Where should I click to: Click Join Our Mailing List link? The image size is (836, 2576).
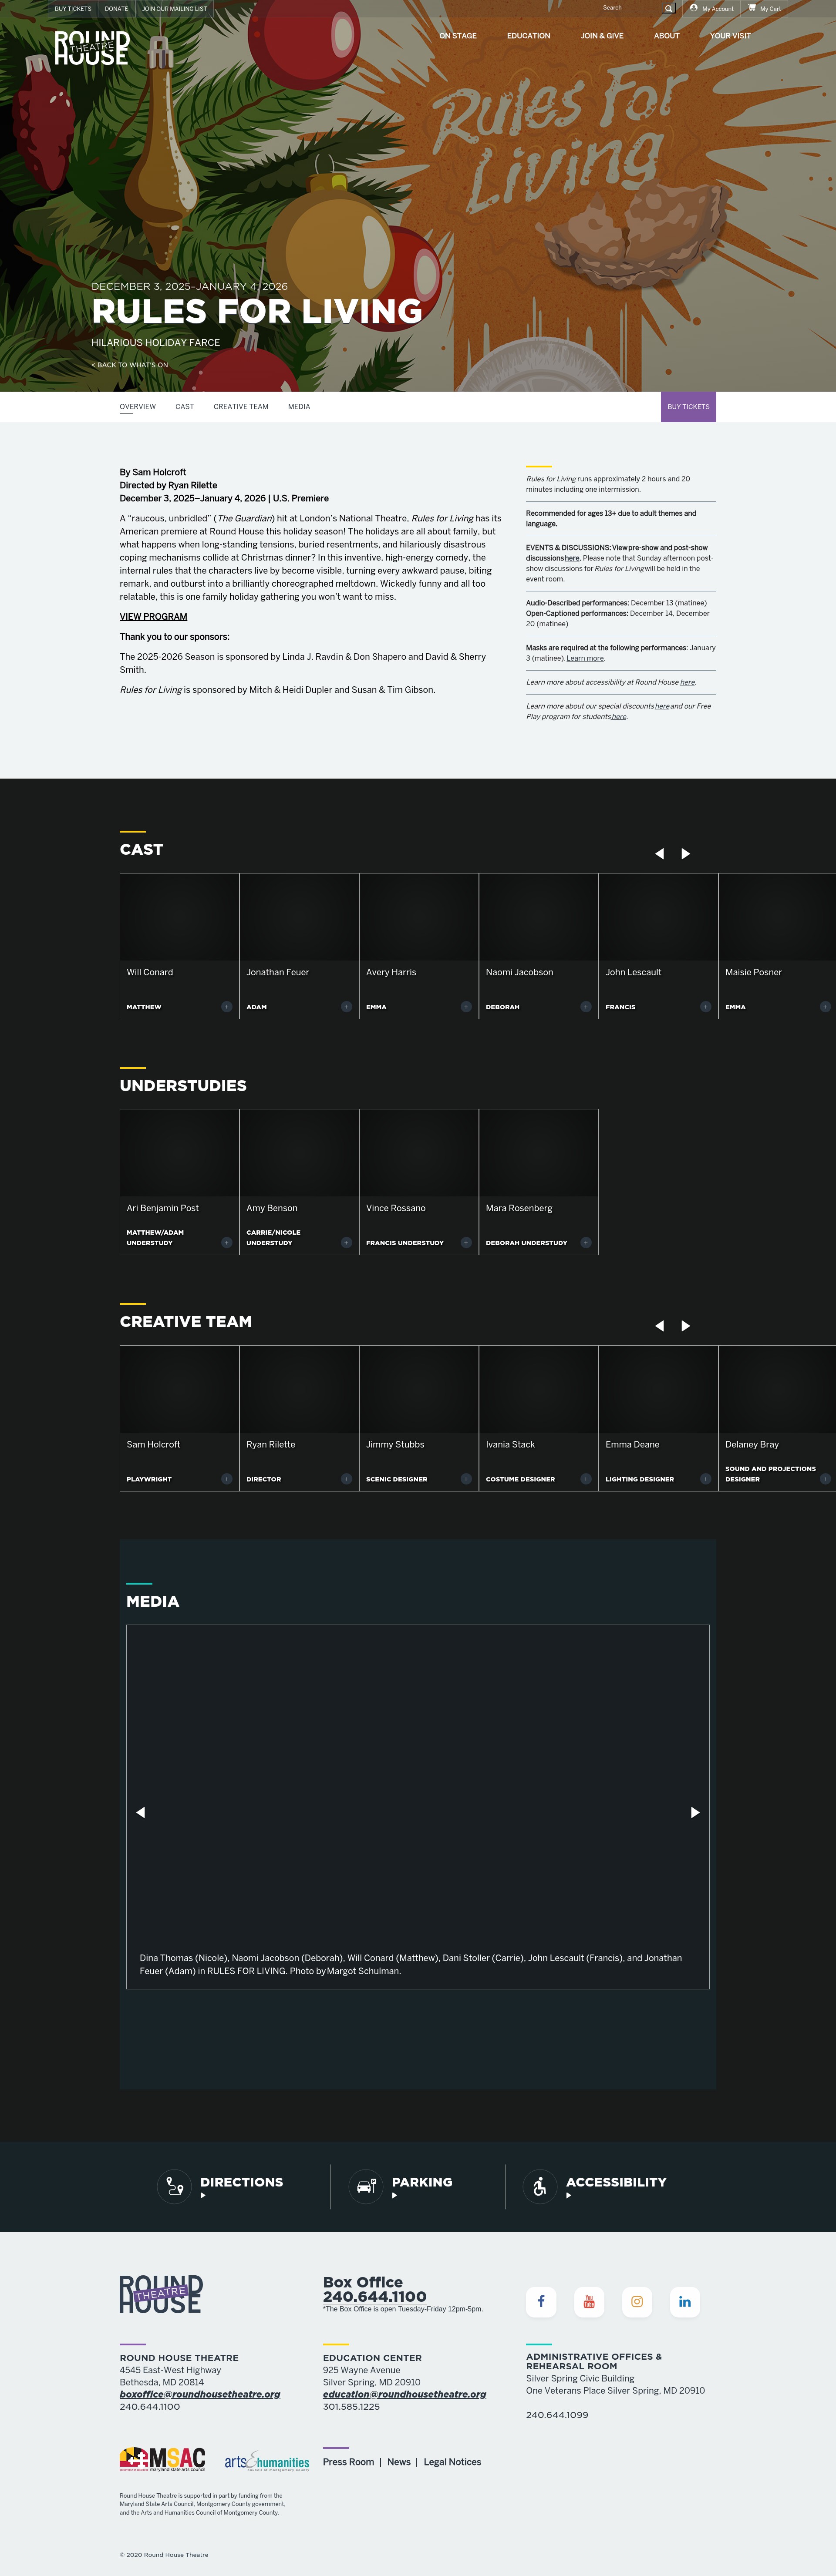click(174, 9)
